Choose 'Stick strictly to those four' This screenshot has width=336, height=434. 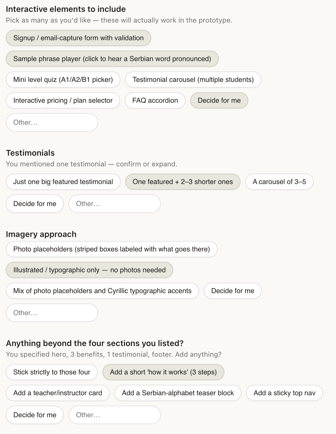[52, 372]
